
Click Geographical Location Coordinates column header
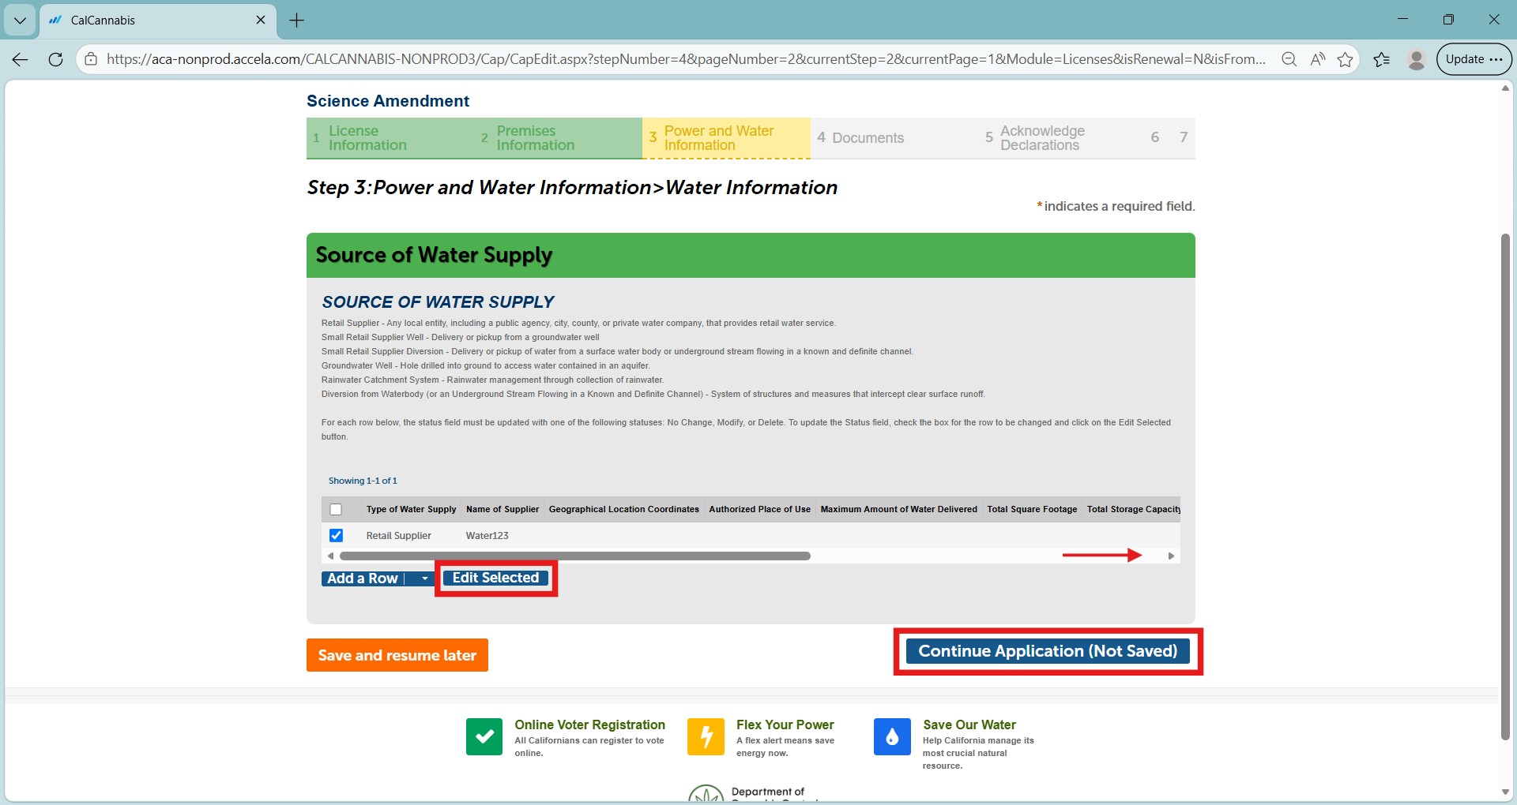(x=624, y=510)
